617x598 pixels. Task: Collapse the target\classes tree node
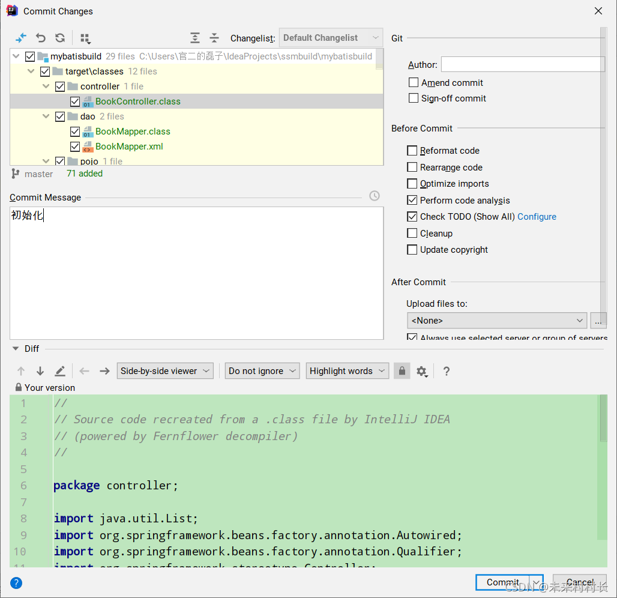click(x=31, y=71)
